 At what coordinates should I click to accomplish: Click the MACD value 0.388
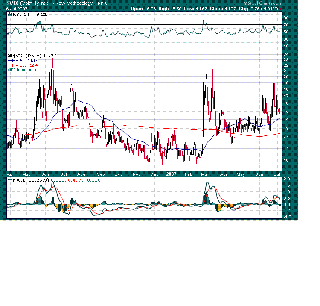coord(58,180)
